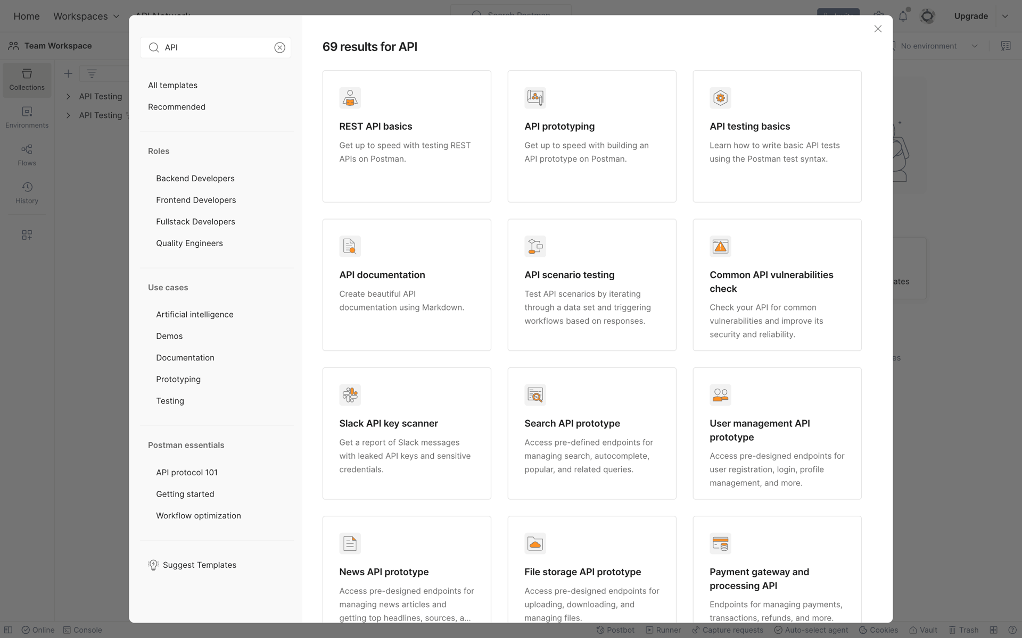Screen dimensions: 1022x638
Task: Open the REST API basics template card
Action: click(x=407, y=136)
